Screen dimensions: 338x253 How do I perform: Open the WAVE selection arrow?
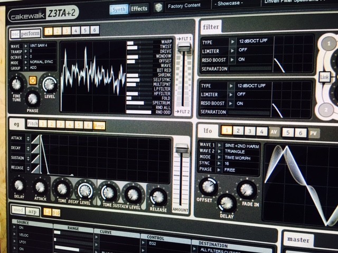[x=26, y=46]
